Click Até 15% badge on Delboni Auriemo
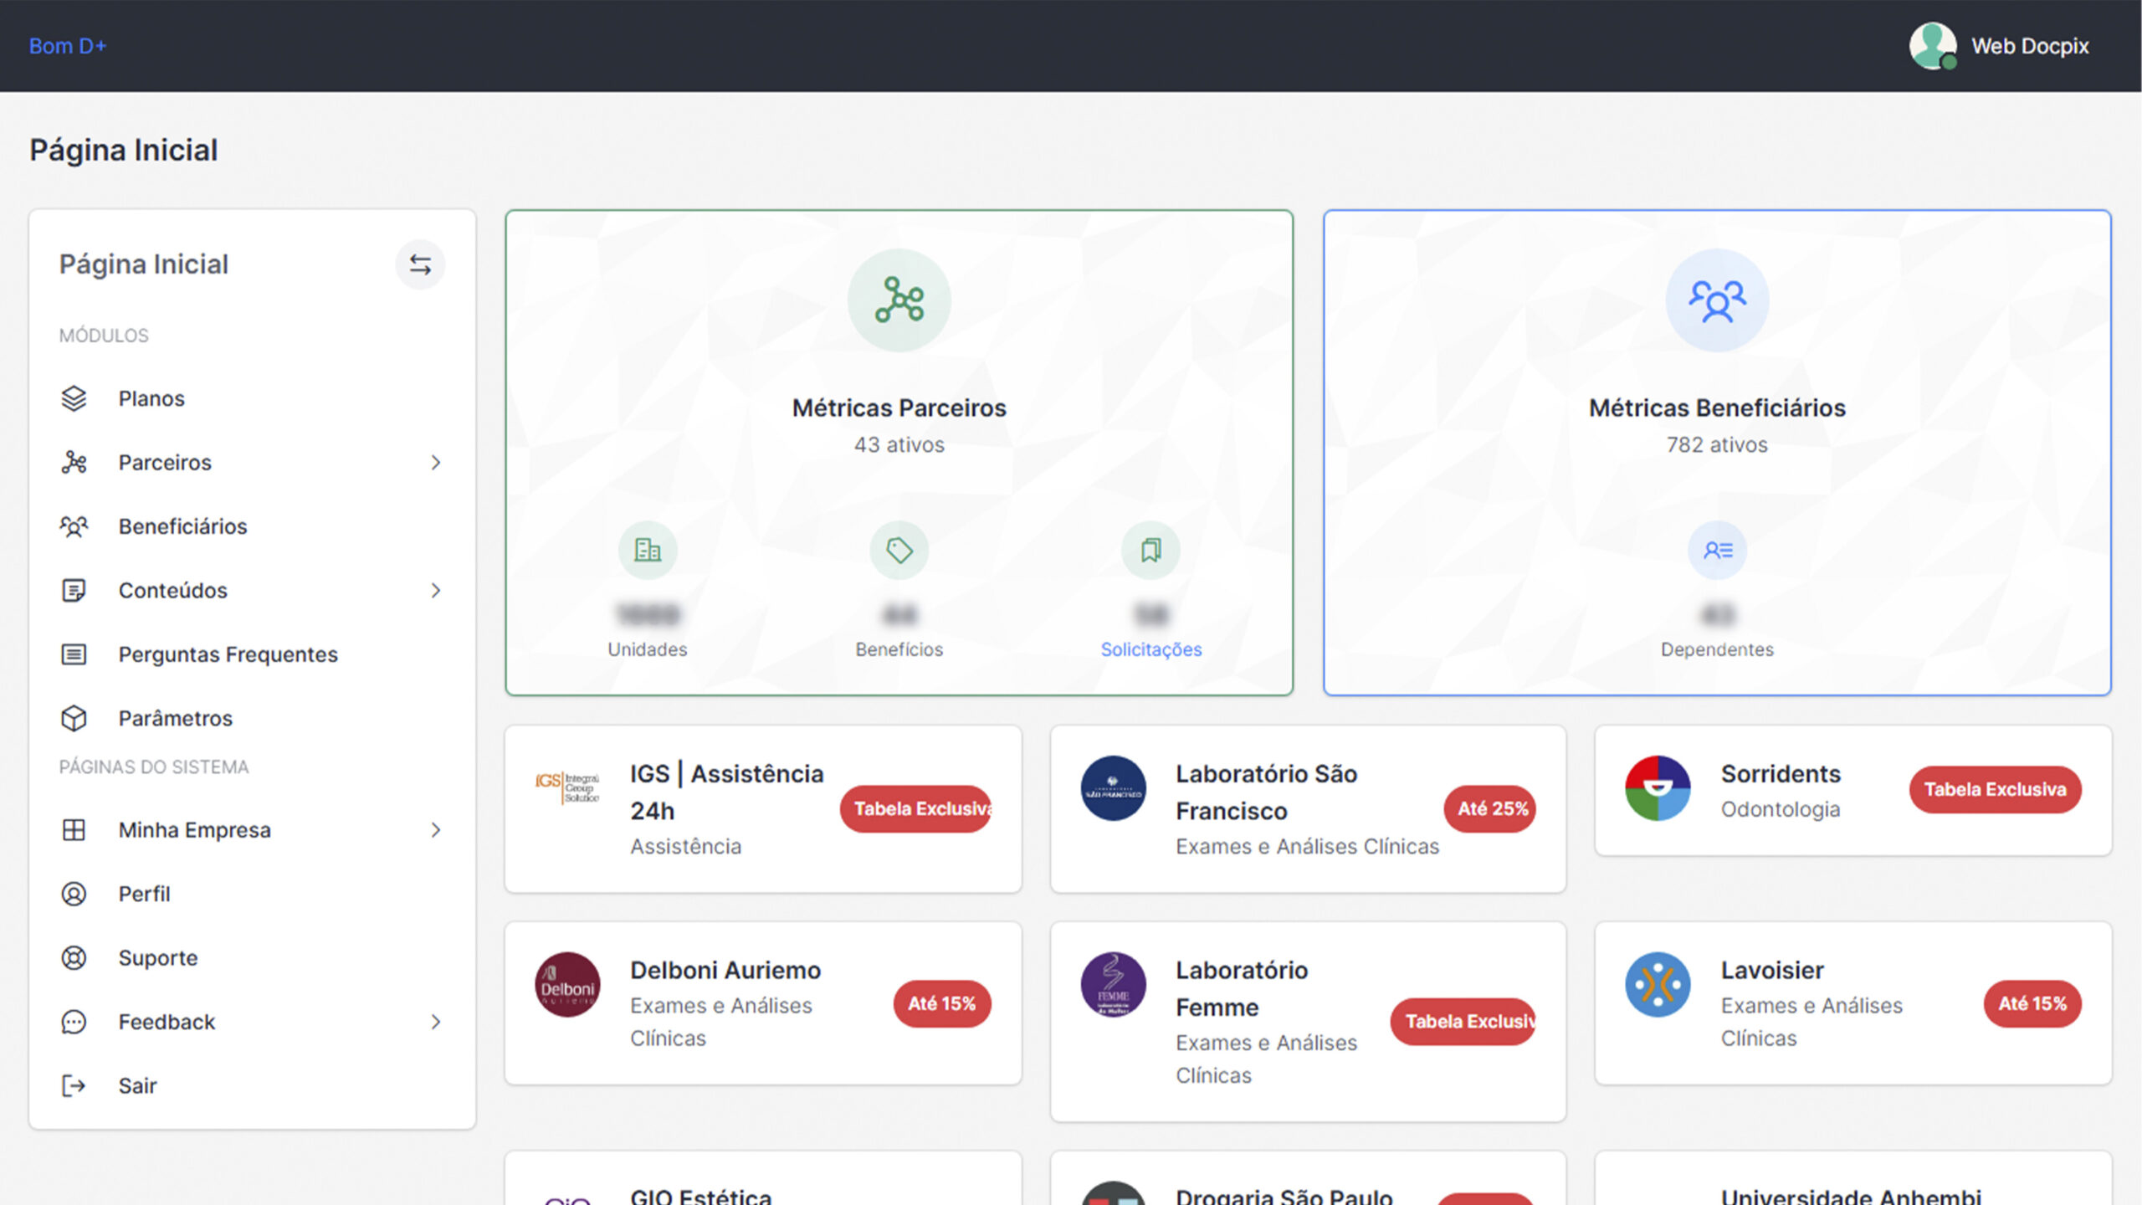Image resolution: width=2142 pixels, height=1205 pixels. (942, 1003)
